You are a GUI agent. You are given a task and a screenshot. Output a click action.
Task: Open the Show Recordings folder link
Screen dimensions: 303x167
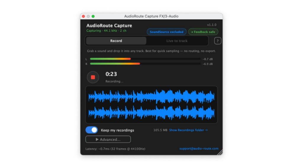(x=188, y=130)
